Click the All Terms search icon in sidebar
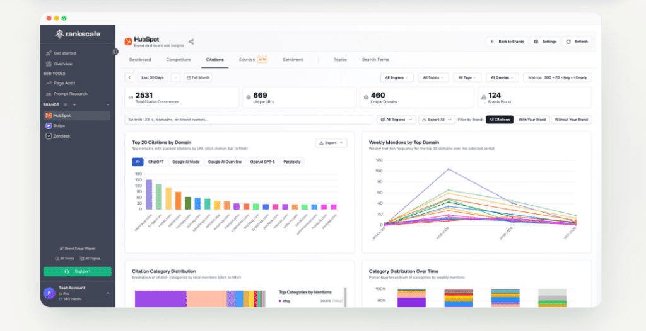 [57, 259]
